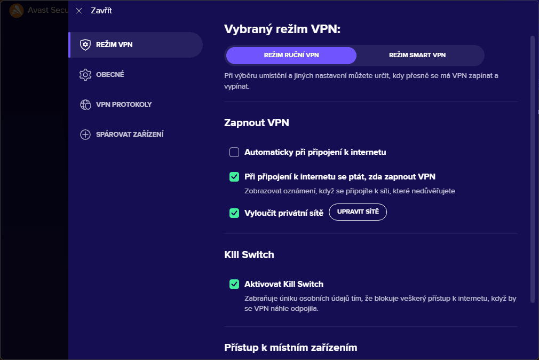Select Režim VPN in the sidebar
The width and height of the screenshot is (539, 360).
(x=114, y=45)
